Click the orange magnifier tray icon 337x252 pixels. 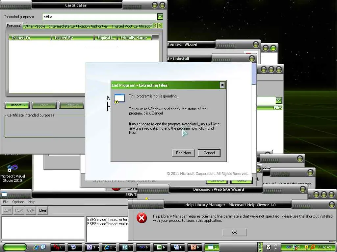313,247
